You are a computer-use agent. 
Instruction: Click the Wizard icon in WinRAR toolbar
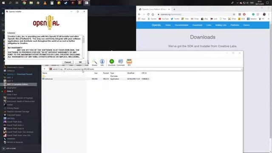[94, 62]
